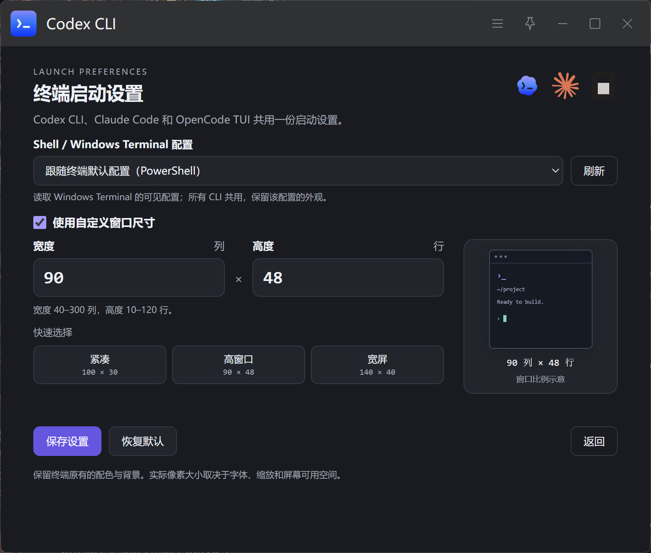651x553 pixels.
Task: Click the 恢复默认 button
Action: point(143,441)
